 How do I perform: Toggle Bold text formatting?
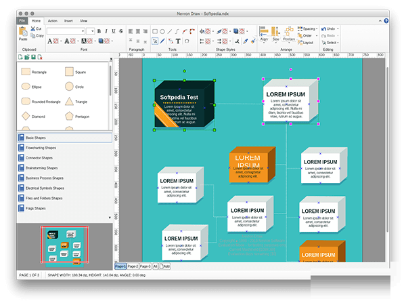point(99,30)
